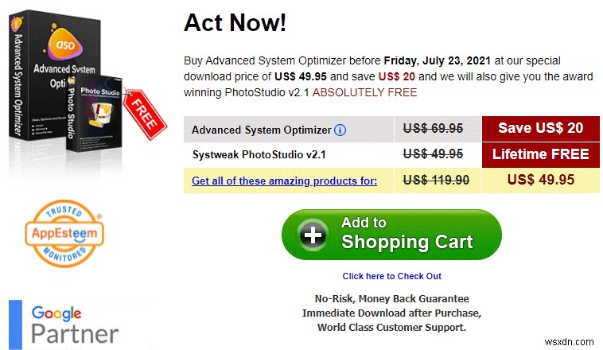Screen dimensions: 603x350
Task: Follow the Get all of these amazing products link
Action: pos(285,181)
